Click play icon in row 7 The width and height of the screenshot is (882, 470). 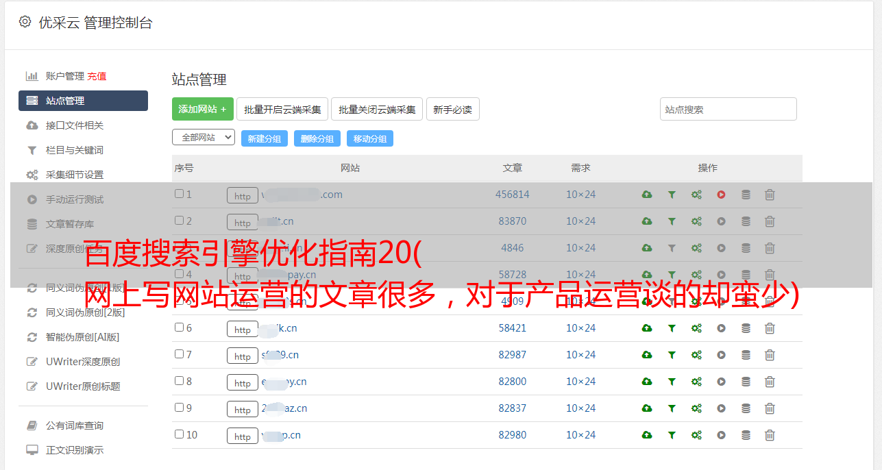click(721, 355)
